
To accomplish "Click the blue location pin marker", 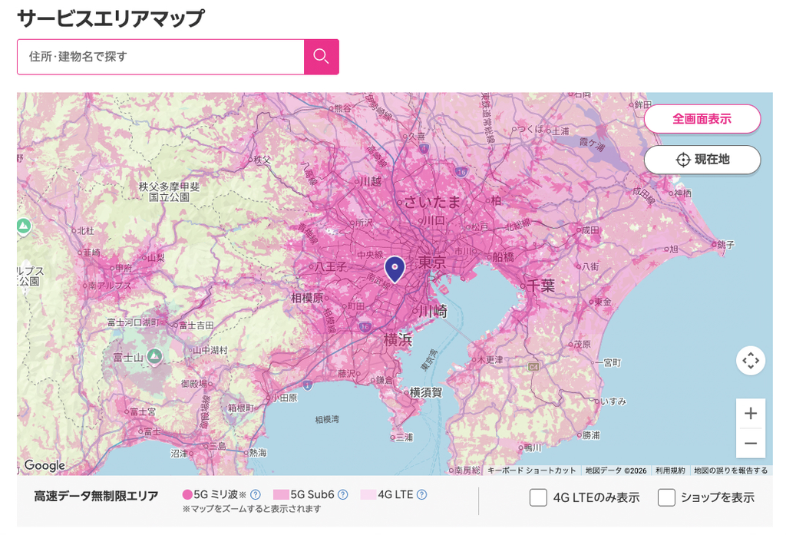I will [395, 269].
